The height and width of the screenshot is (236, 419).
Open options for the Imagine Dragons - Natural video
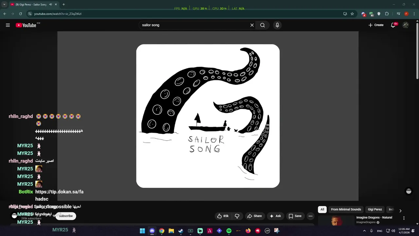point(404,218)
